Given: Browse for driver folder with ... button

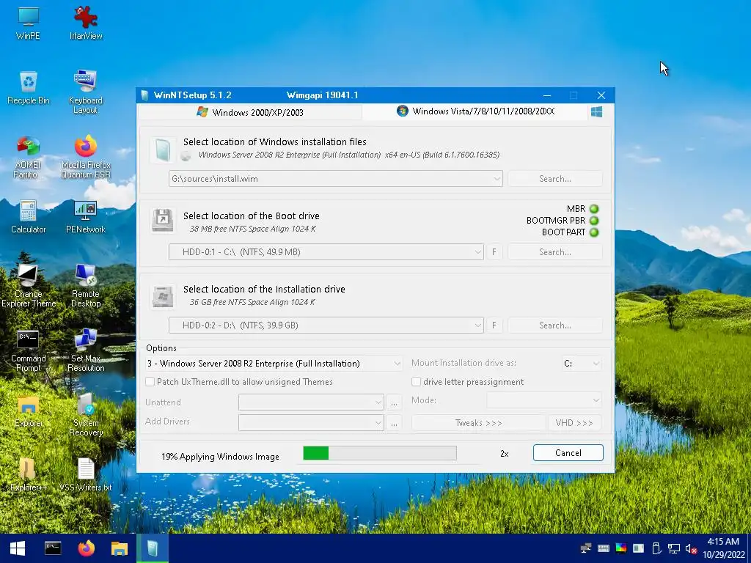Looking at the screenshot, I should pos(394,423).
